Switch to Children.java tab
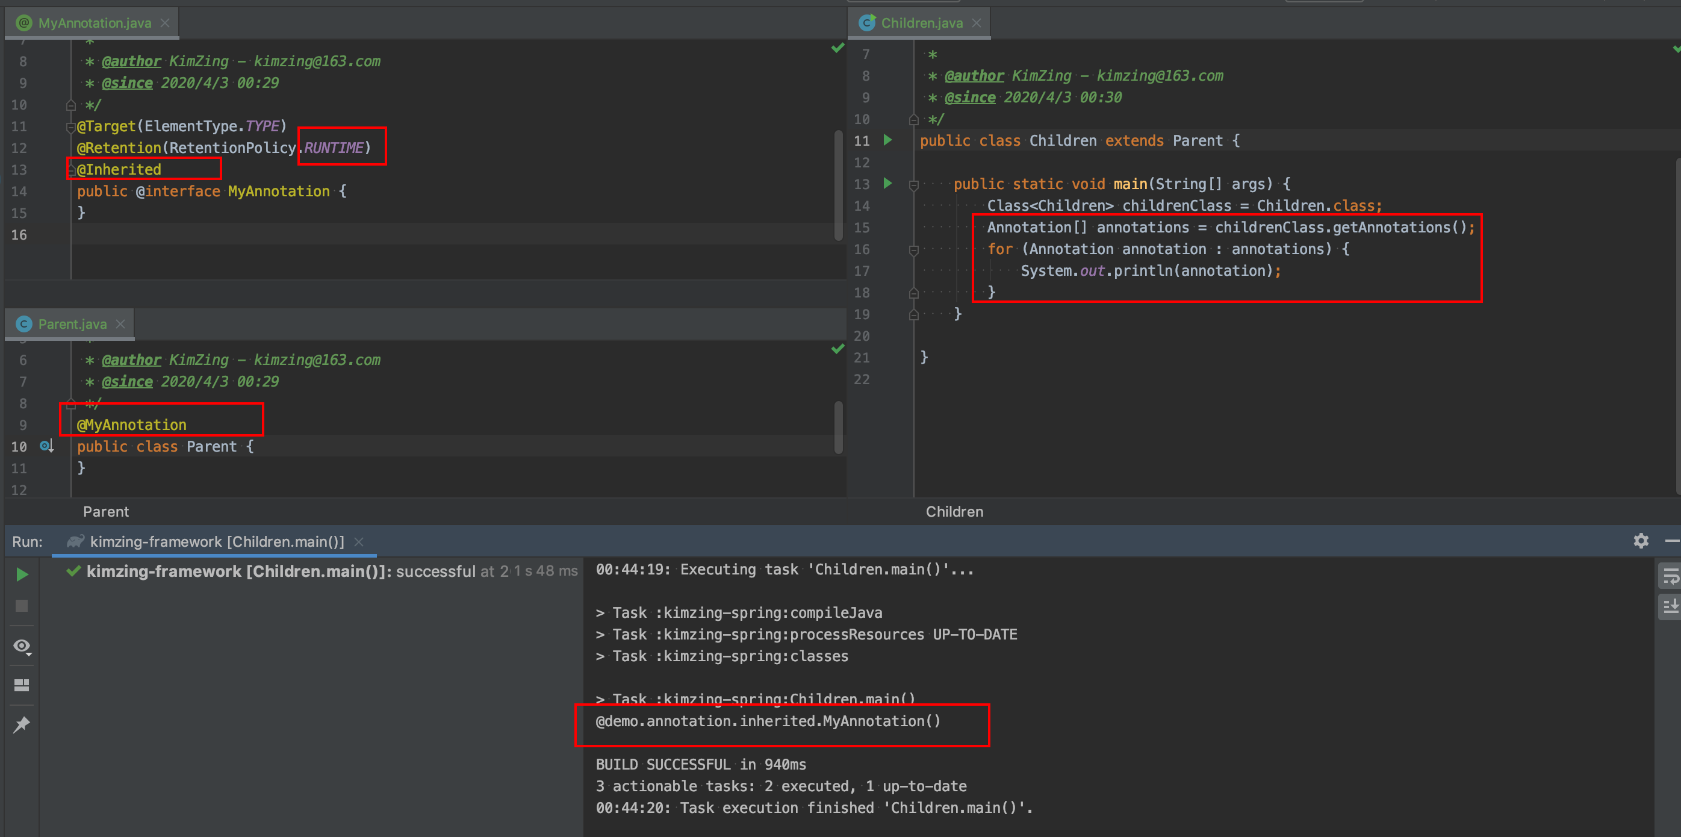1681x837 pixels. 921,23
